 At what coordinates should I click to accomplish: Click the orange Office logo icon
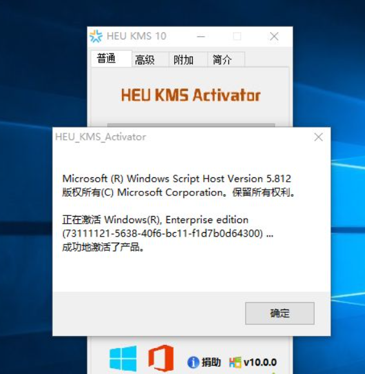(x=161, y=359)
